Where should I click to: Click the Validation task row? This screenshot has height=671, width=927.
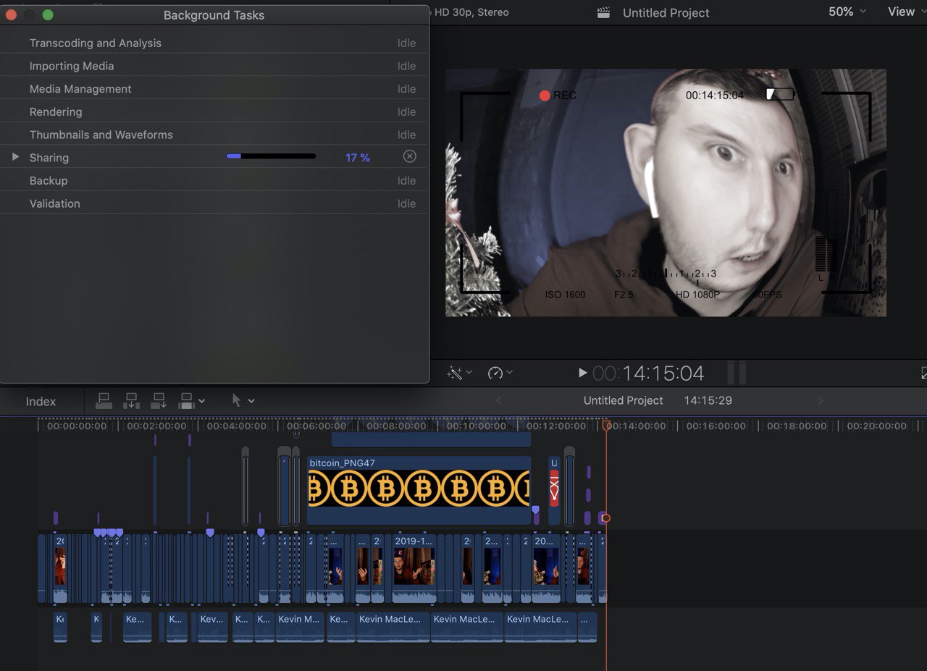point(214,203)
